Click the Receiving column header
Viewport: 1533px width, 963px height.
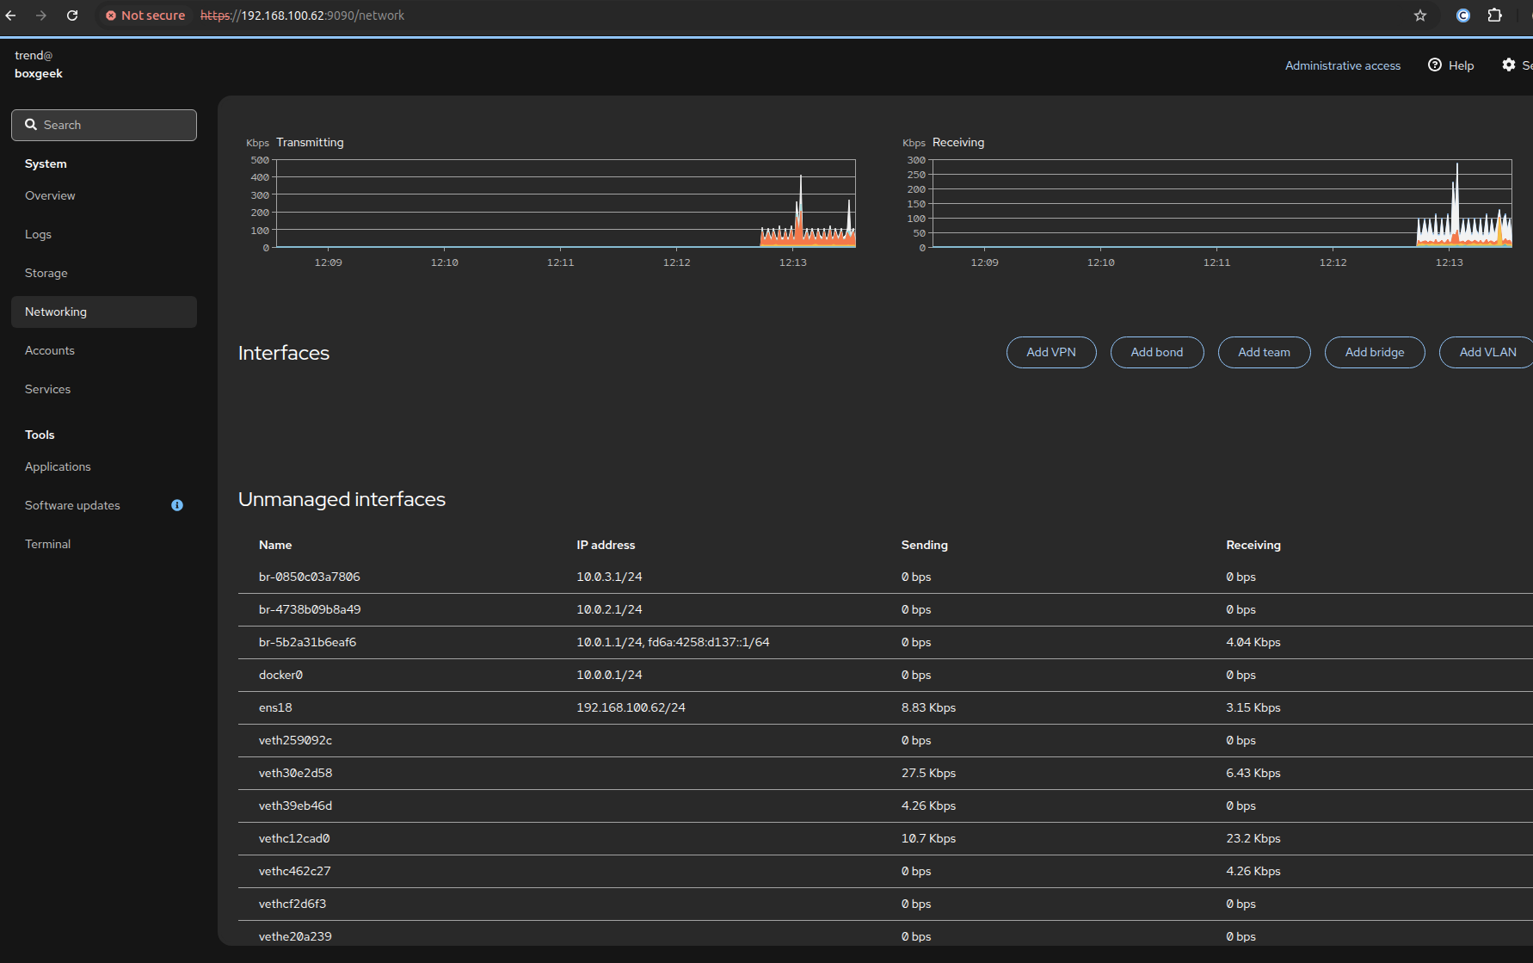tap(1253, 545)
